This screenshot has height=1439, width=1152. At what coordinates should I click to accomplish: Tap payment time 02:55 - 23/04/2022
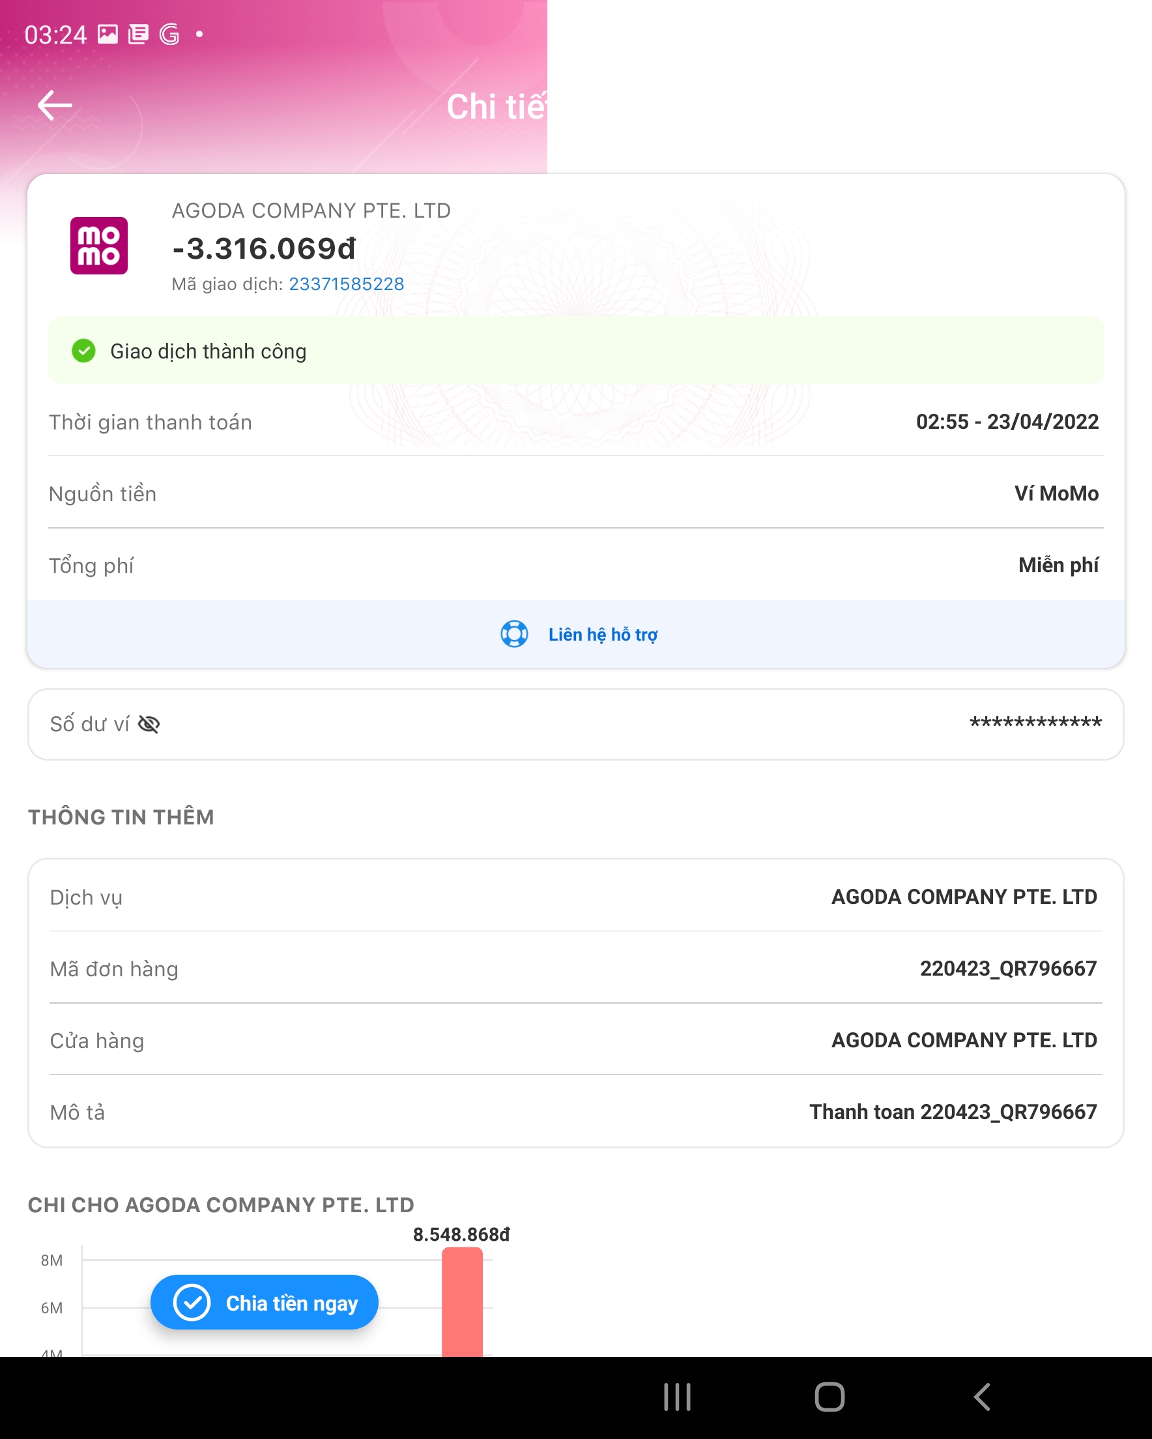1007,422
